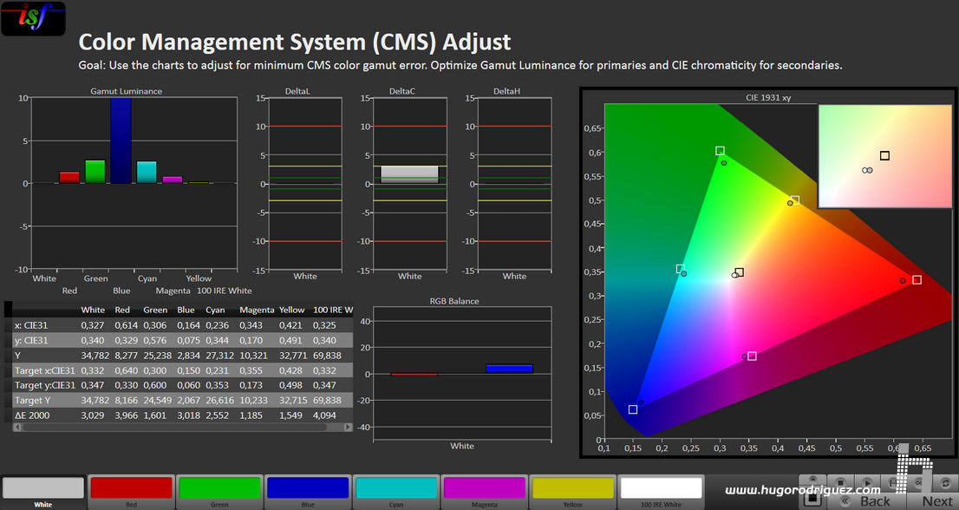Click the blue bar in Gamut Luminance chart

[x=121, y=141]
